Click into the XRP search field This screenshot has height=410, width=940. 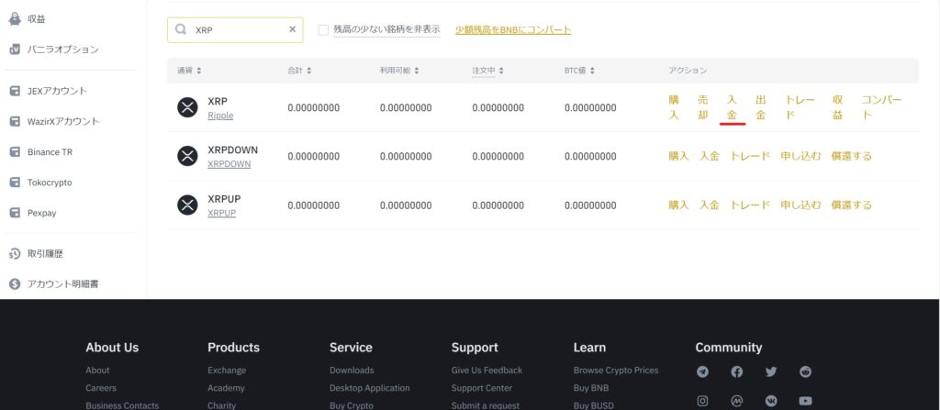click(x=235, y=30)
